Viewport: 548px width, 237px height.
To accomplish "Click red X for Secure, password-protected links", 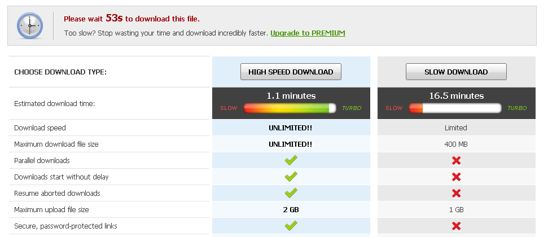I will tap(456, 226).
